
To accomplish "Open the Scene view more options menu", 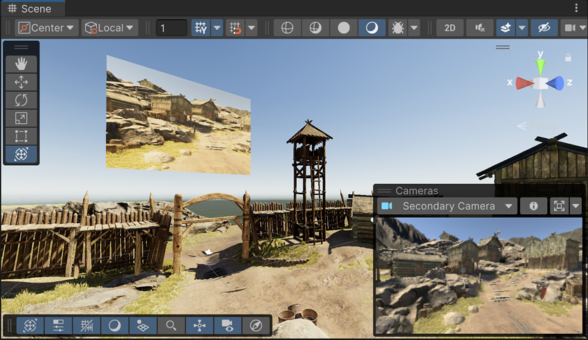I will tap(577, 8).
